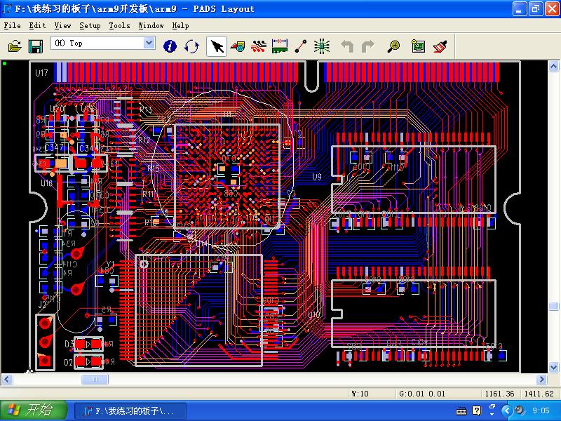This screenshot has height=421, width=561.
Task: Expand the (H) Top layer dropdown
Action: click(x=149, y=43)
